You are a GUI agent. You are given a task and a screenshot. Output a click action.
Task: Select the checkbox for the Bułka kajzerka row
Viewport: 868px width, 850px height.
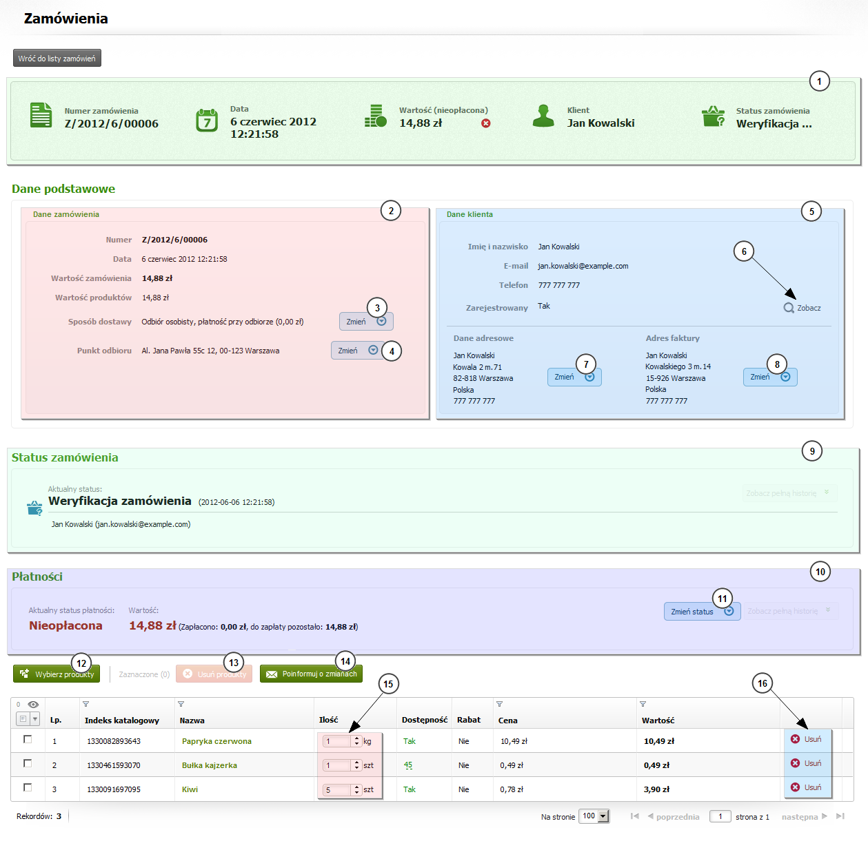pyautogui.click(x=28, y=763)
